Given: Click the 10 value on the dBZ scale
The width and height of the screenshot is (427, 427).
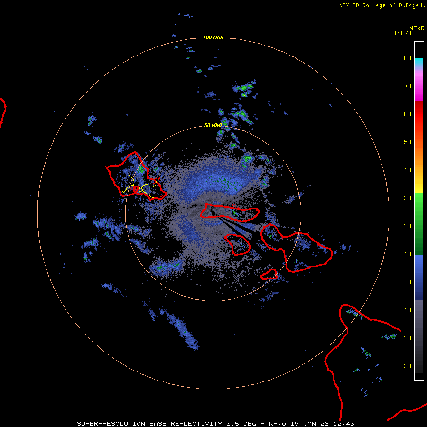Looking at the screenshot, I should click(408, 254).
